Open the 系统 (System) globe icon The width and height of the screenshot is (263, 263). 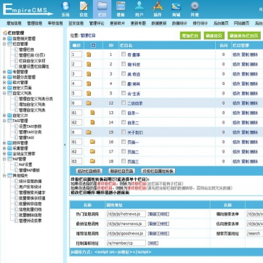(x=65, y=7)
